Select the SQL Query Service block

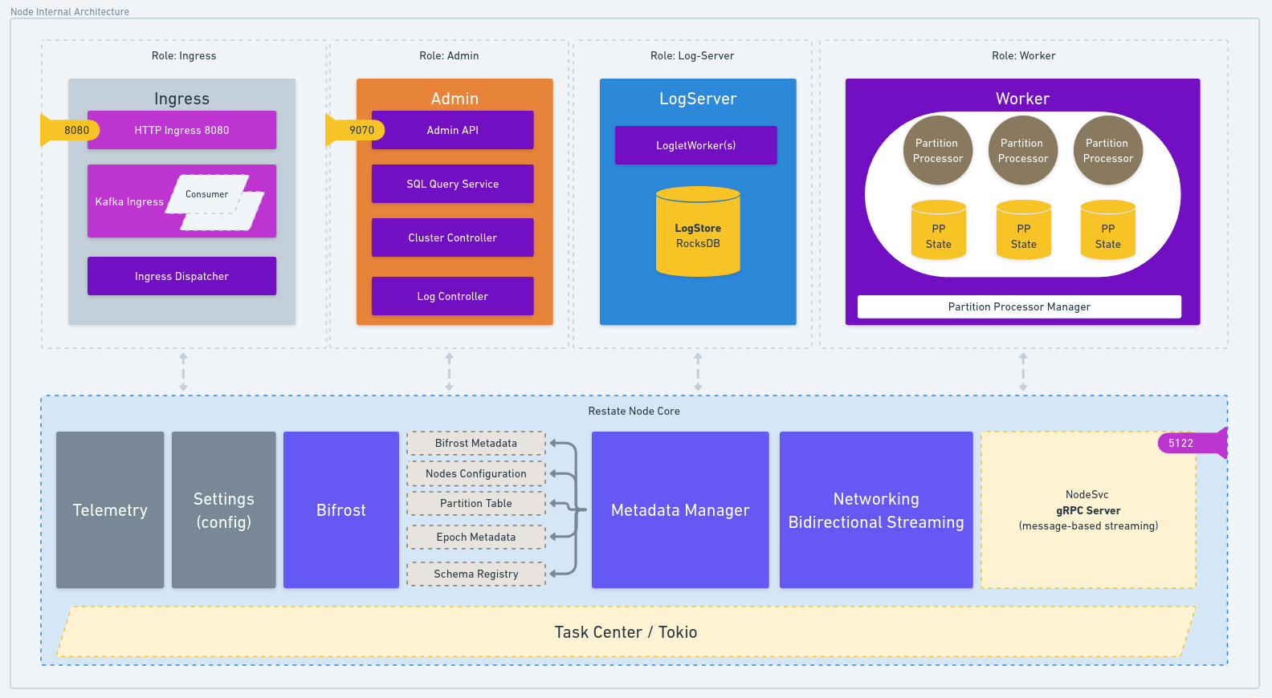pos(453,184)
